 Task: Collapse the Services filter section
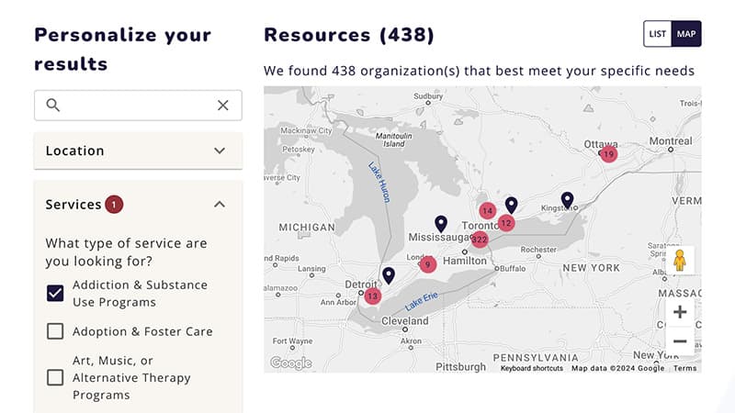pyautogui.click(x=220, y=205)
